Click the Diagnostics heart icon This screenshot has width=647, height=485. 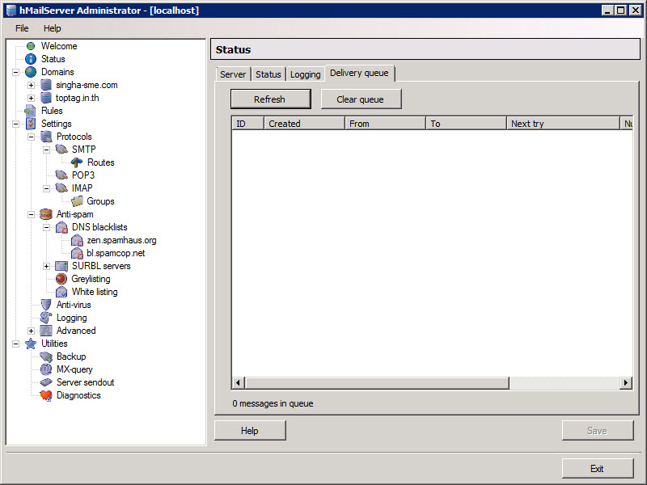pos(46,395)
